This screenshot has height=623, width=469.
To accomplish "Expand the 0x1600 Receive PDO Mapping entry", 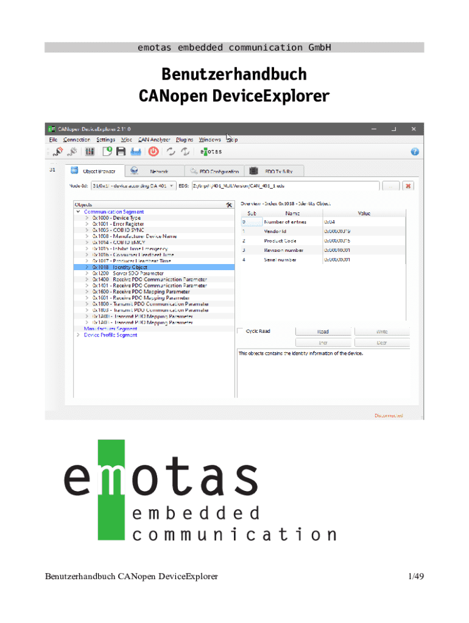I will [86, 291].
